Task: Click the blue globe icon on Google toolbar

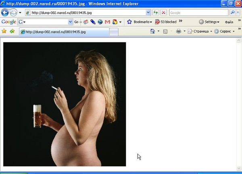Action: click(100, 22)
